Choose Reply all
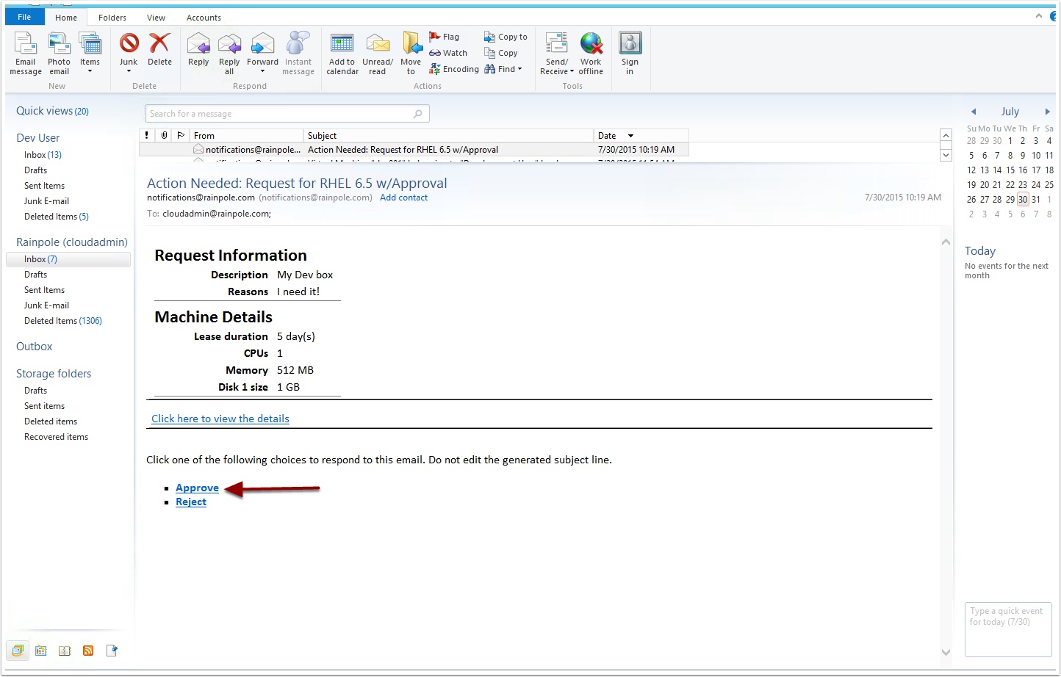This screenshot has width=1061, height=677. pos(229,54)
